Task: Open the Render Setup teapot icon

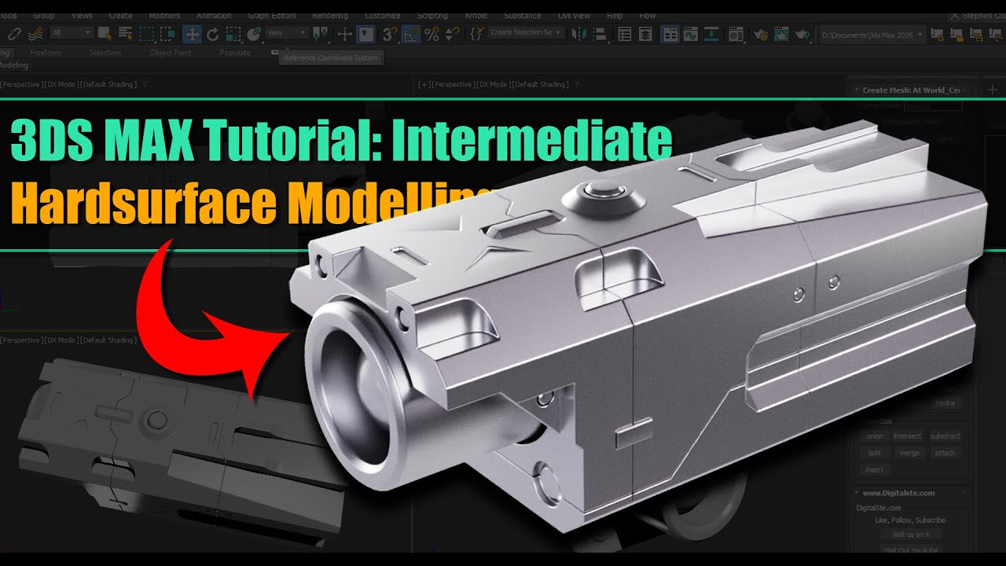Action: coord(760,34)
